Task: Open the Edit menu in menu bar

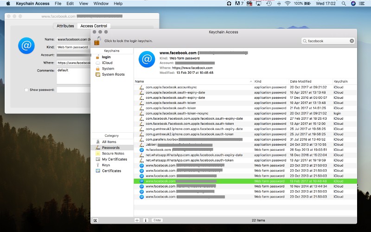Action: pos(70,3)
